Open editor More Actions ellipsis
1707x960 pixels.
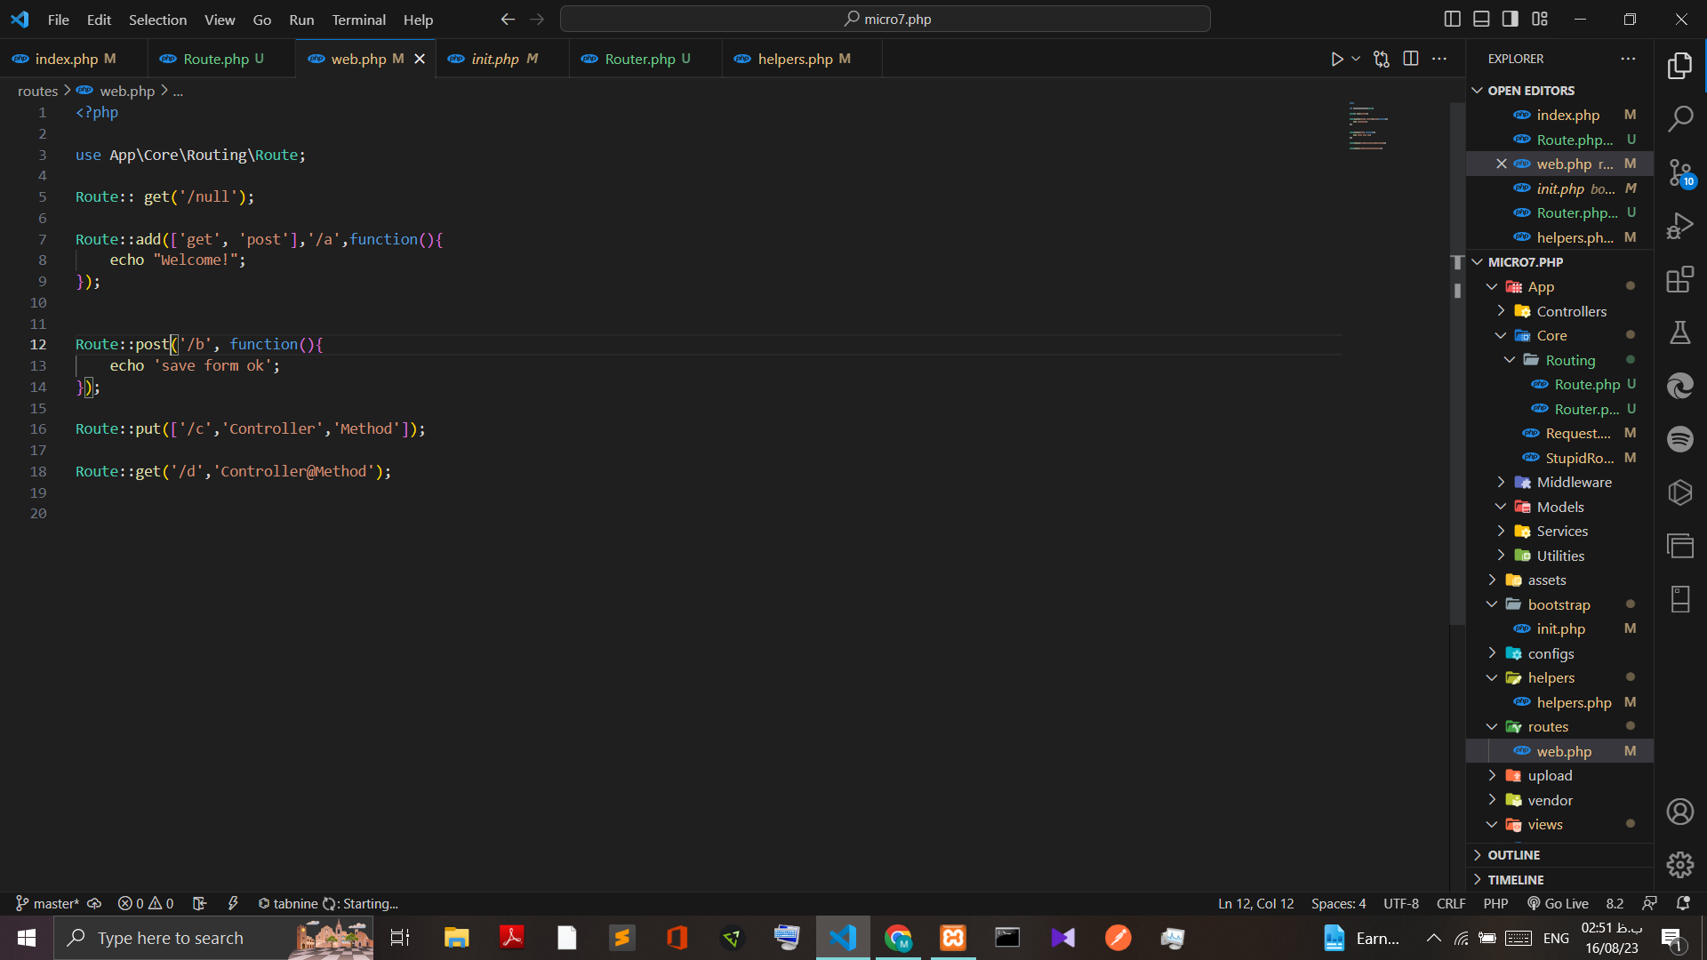coord(1439,59)
